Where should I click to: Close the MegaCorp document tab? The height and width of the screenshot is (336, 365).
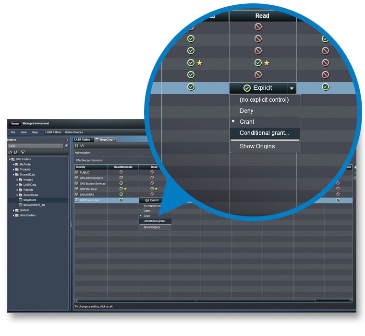(114, 139)
